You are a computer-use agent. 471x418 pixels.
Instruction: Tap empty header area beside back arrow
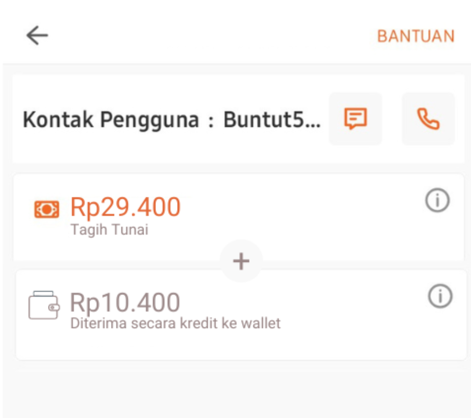(210, 35)
